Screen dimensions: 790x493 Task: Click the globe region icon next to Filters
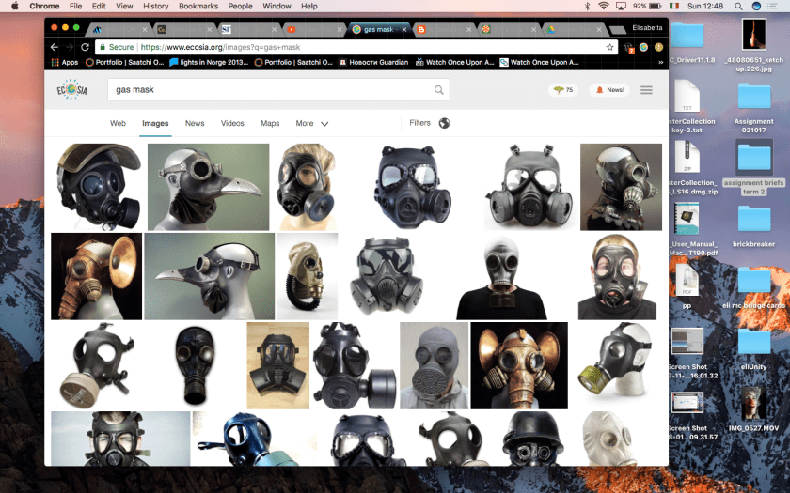pos(444,123)
